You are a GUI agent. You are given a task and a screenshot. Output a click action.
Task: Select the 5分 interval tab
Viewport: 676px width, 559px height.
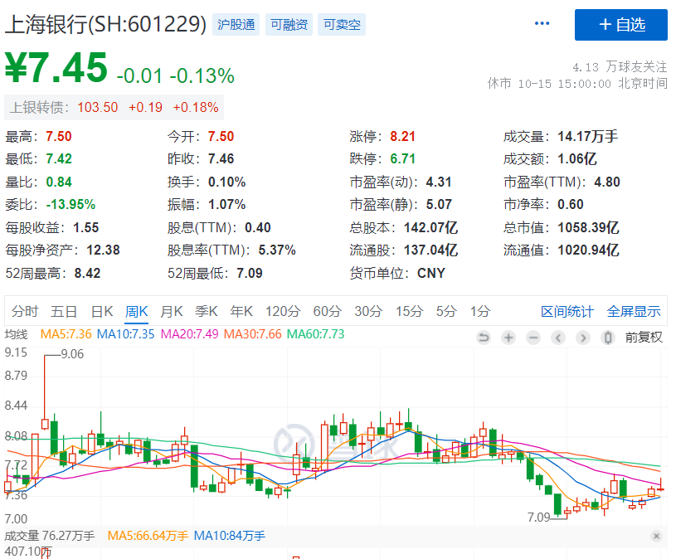coord(445,311)
